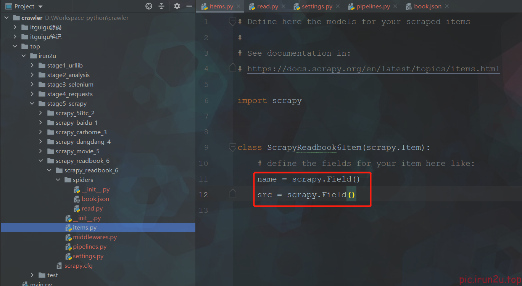Locate current file with the crosshair icon
This screenshot has width=522, height=286.
click(x=149, y=6)
